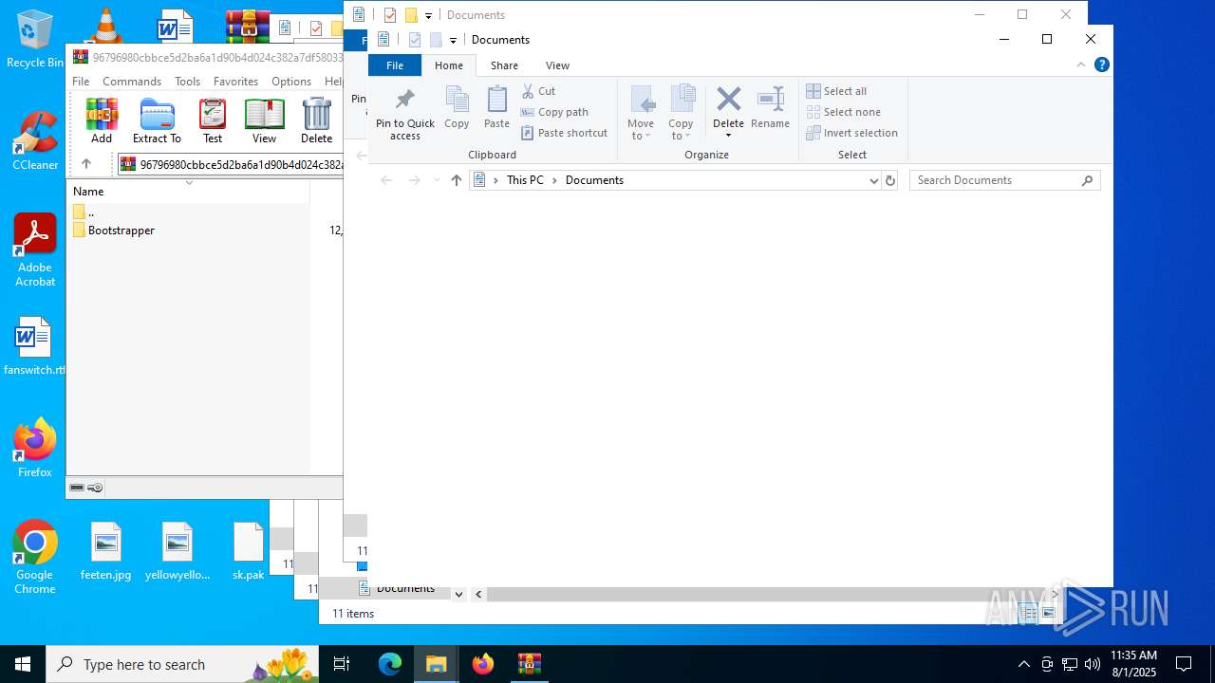Image resolution: width=1215 pixels, height=683 pixels.
Task: Click Documents in address breadcrumb
Action: [594, 180]
